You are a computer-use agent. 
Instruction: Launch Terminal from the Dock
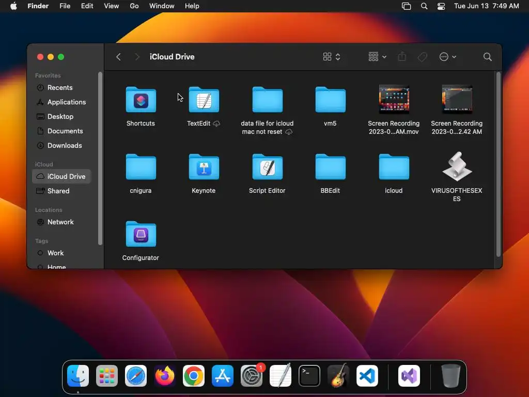(x=309, y=376)
